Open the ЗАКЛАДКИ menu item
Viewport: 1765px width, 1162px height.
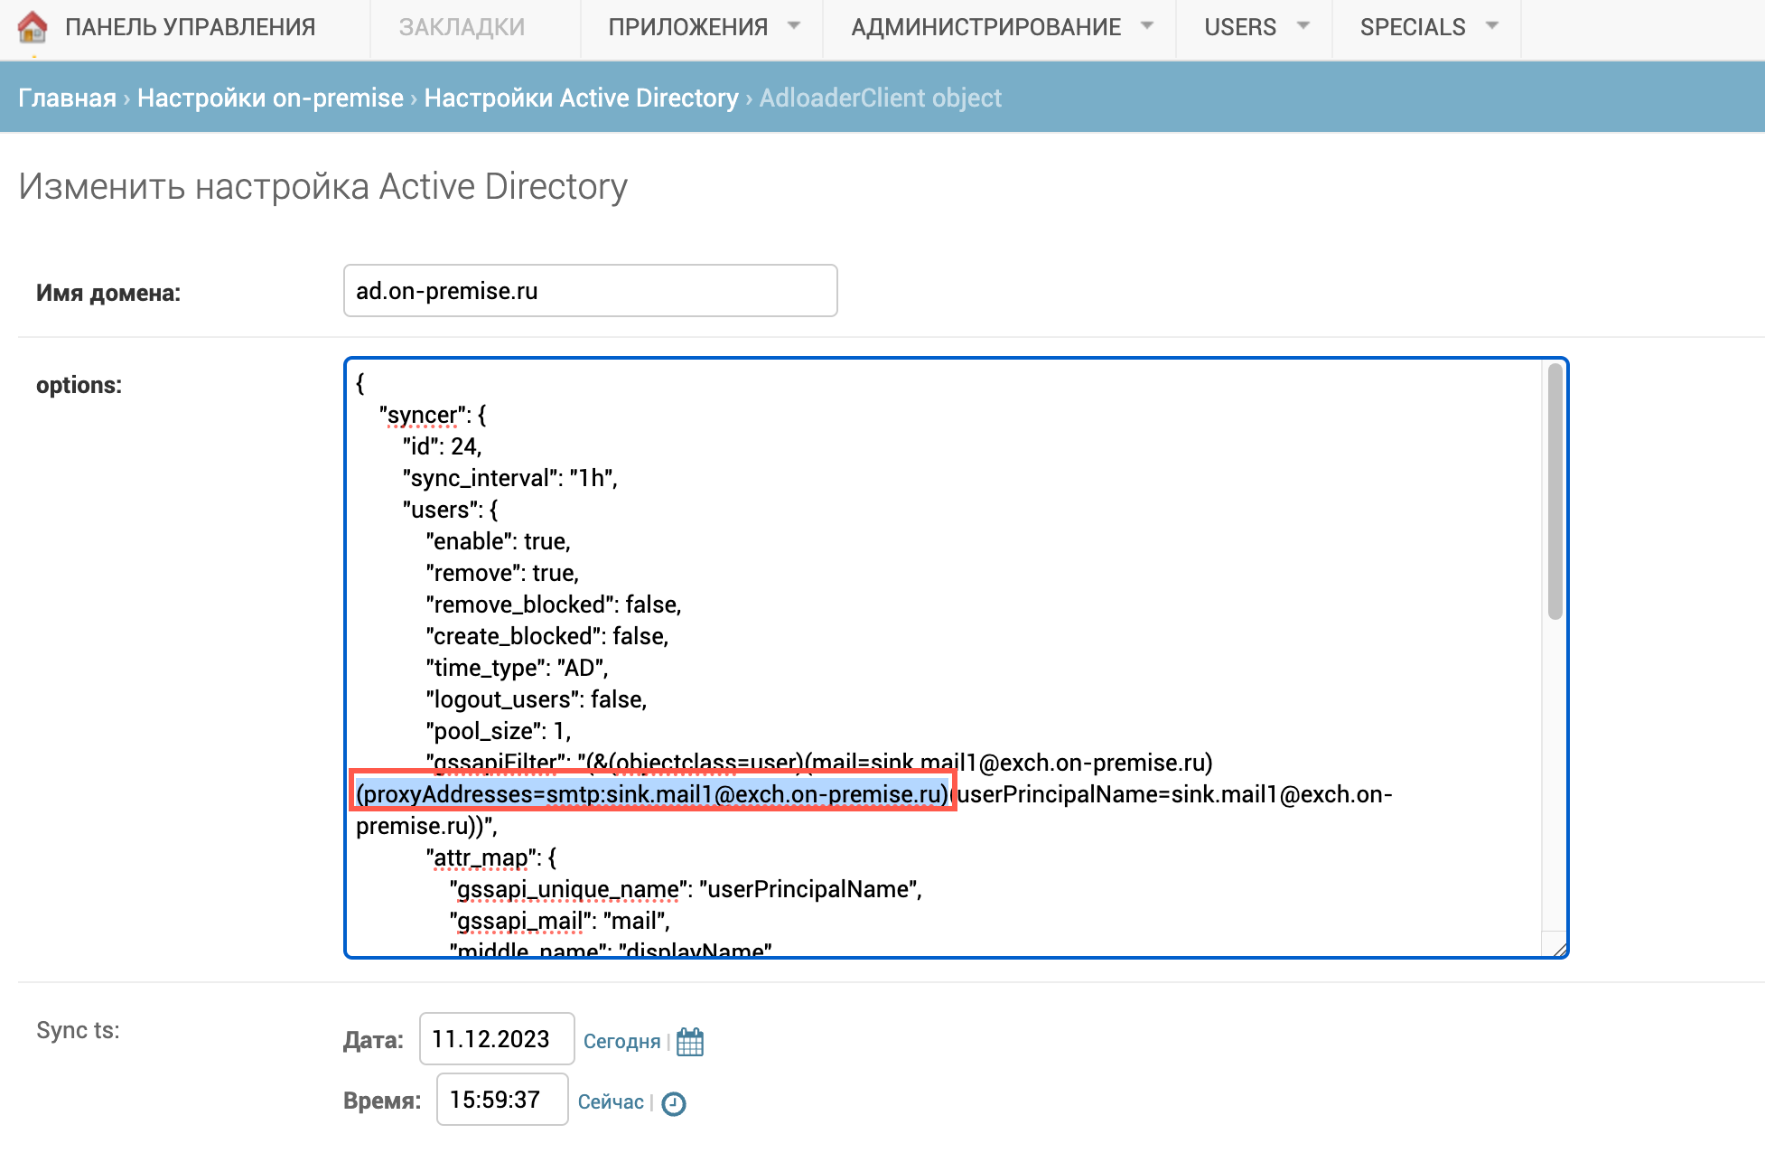pyautogui.click(x=462, y=27)
